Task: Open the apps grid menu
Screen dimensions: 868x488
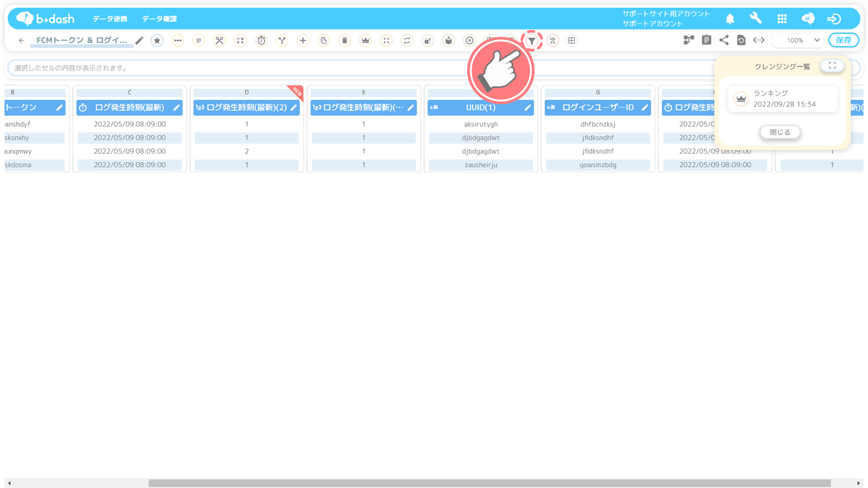Action: point(782,19)
